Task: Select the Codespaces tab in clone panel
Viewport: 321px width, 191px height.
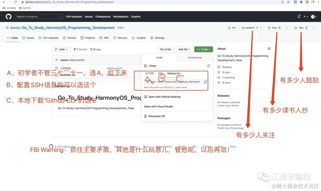Action: (x=195, y=58)
